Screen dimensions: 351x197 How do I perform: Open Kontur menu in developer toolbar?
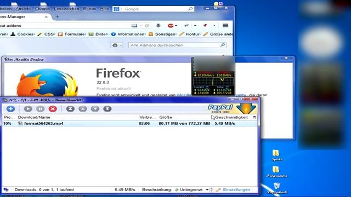[x=190, y=34]
